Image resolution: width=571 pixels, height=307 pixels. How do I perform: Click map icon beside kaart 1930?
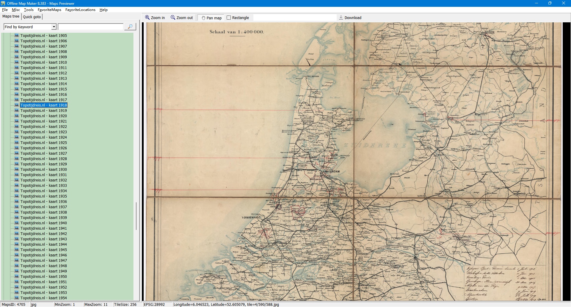17,169
